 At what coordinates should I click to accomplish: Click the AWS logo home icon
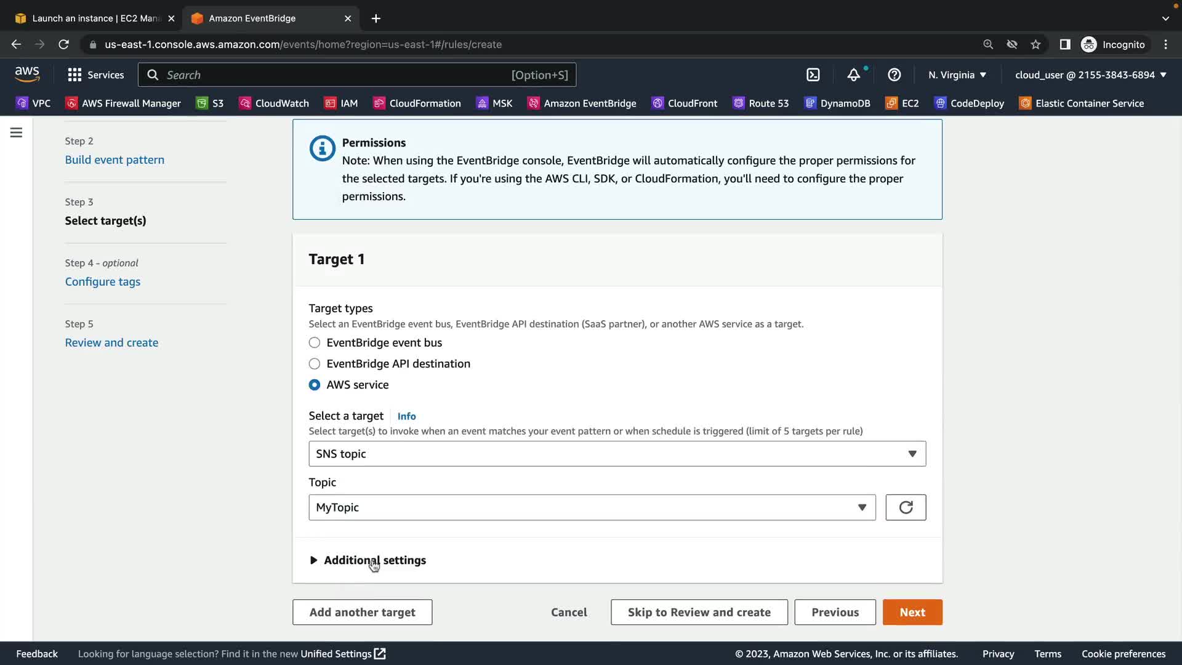(27, 74)
